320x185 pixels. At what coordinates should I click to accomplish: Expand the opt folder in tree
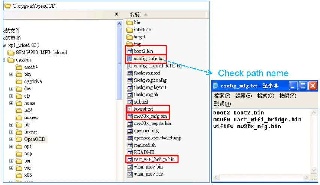pos(11,147)
